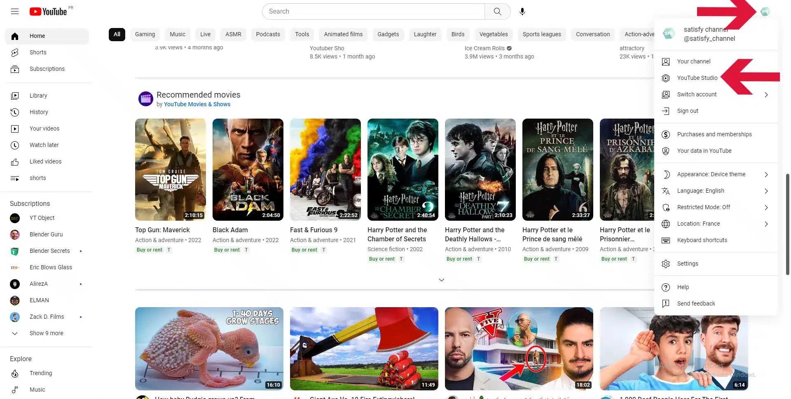The height and width of the screenshot is (399, 791).
Task: Click the account avatar icon
Action: click(765, 12)
